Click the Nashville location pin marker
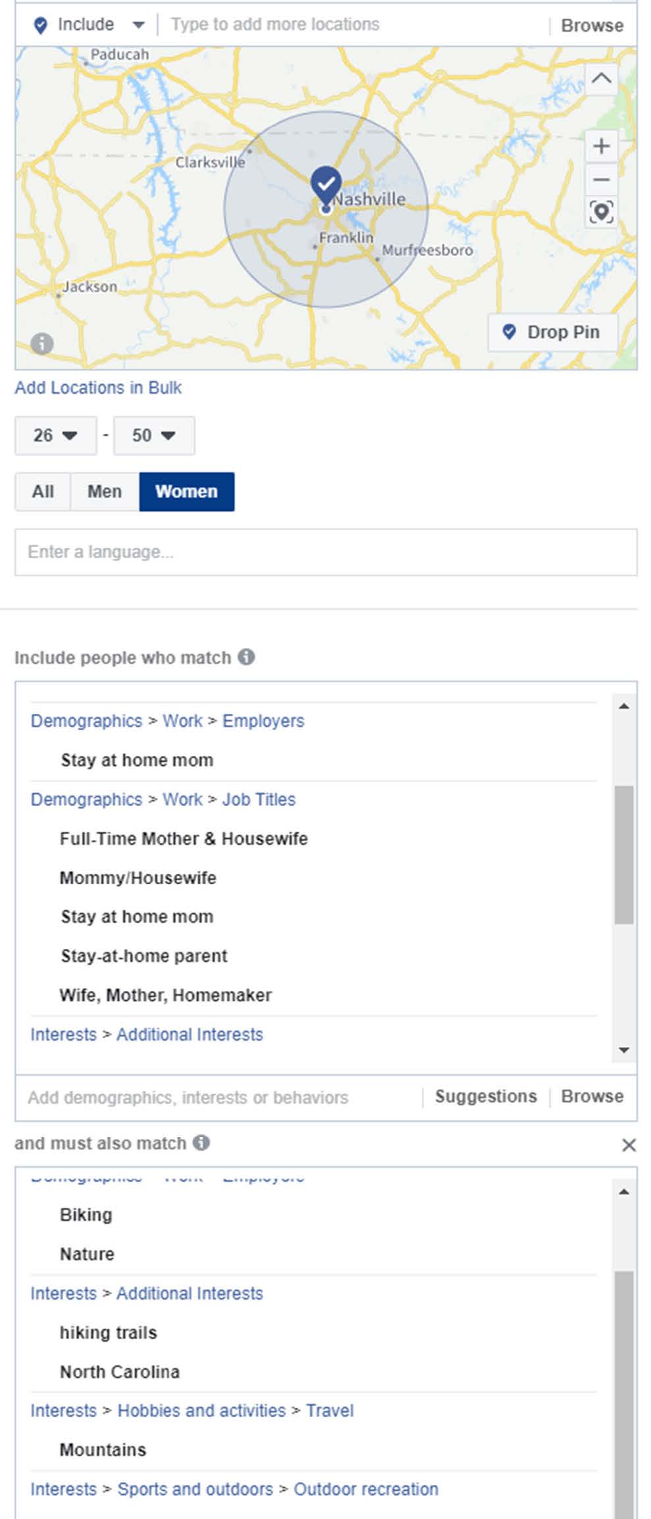The image size is (651, 1519). [326, 183]
